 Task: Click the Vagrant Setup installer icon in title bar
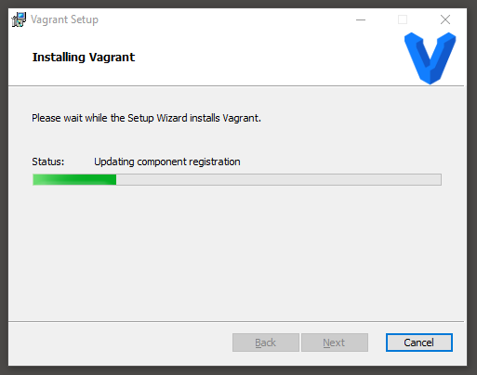19,19
